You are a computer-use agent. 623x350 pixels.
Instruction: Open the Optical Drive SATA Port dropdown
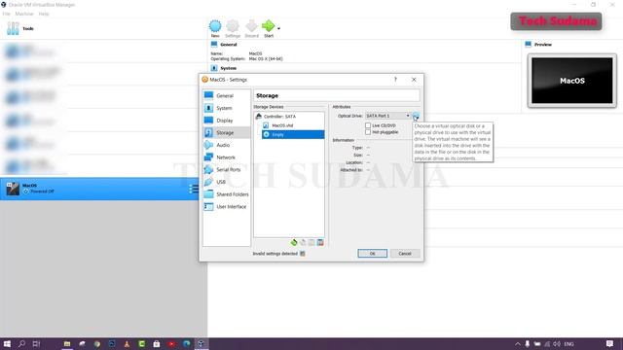coord(387,116)
